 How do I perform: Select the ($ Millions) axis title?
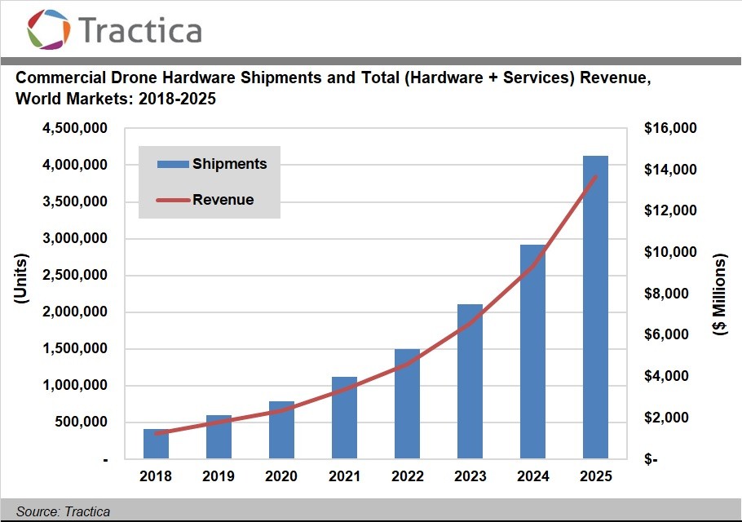point(719,295)
